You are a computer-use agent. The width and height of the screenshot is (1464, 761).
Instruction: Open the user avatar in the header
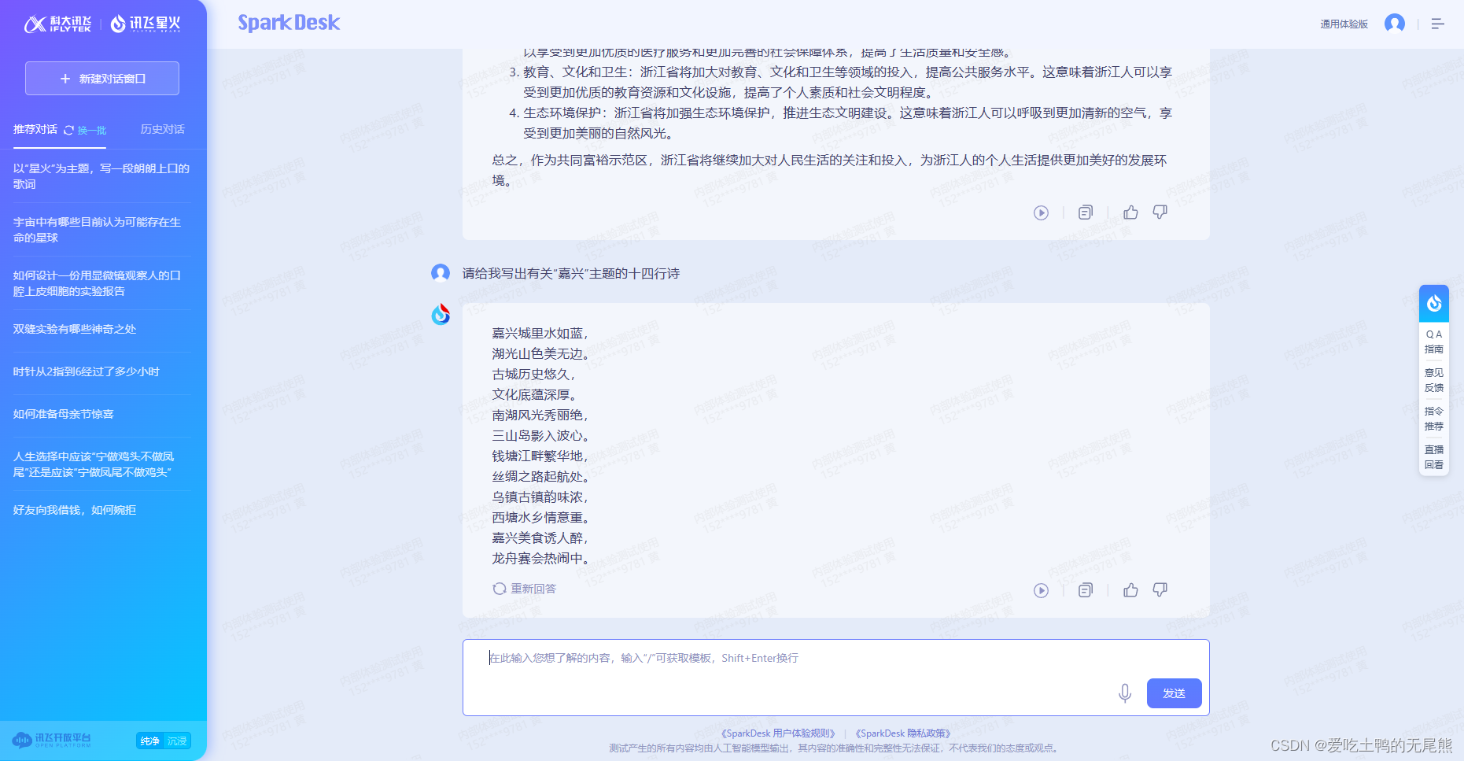(x=1395, y=24)
